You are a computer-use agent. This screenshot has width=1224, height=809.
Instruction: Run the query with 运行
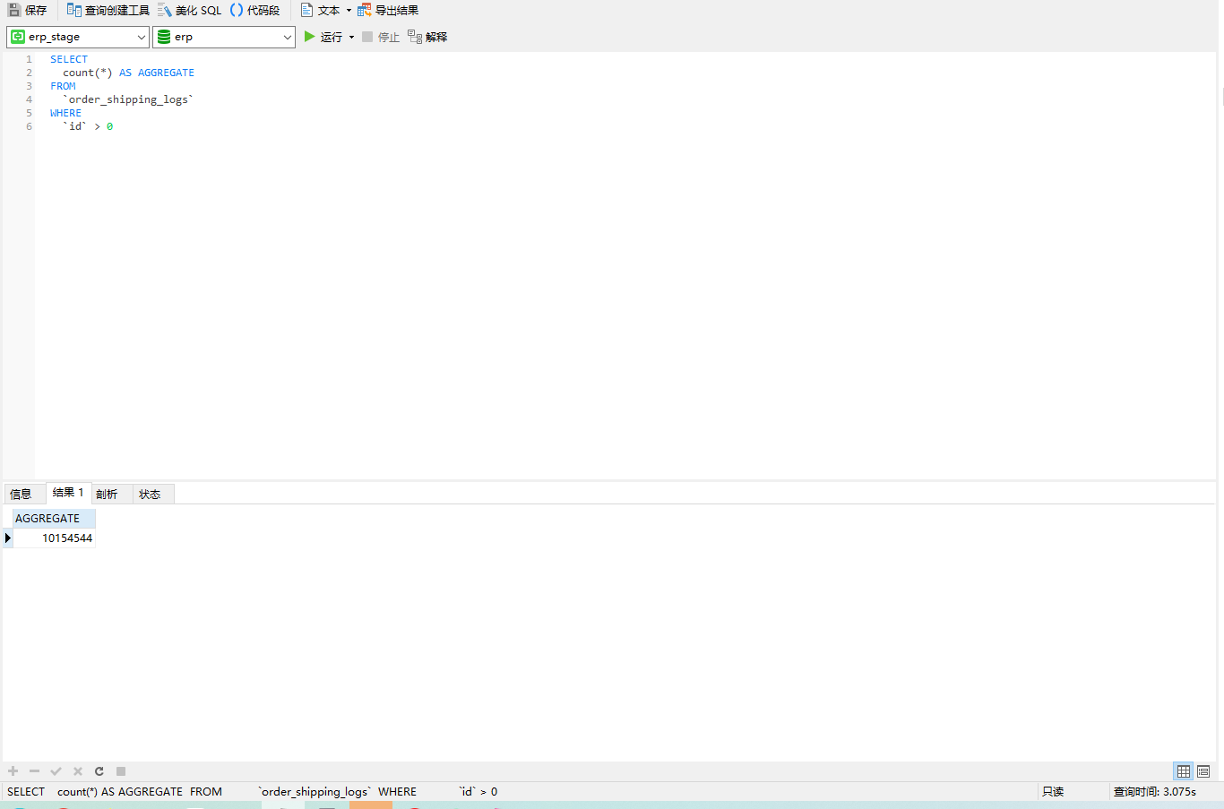coord(323,37)
